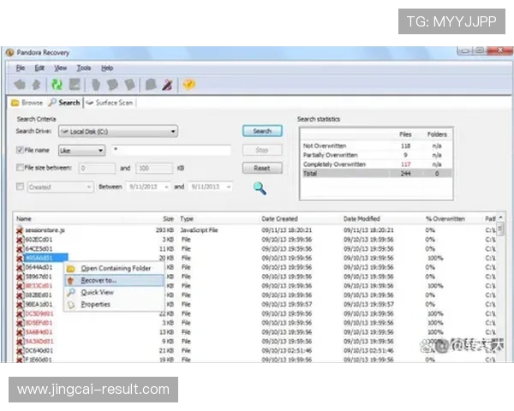Open the View menu
Screen dimensions: 514x411
coord(60,68)
